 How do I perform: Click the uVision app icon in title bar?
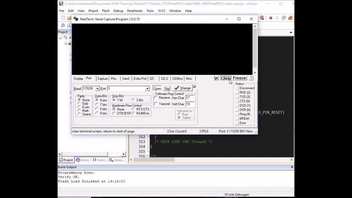pyautogui.click(x=61, y=4)
